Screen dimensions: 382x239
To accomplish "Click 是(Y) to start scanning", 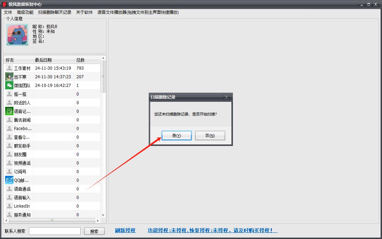I will click(x=176, y=135).
